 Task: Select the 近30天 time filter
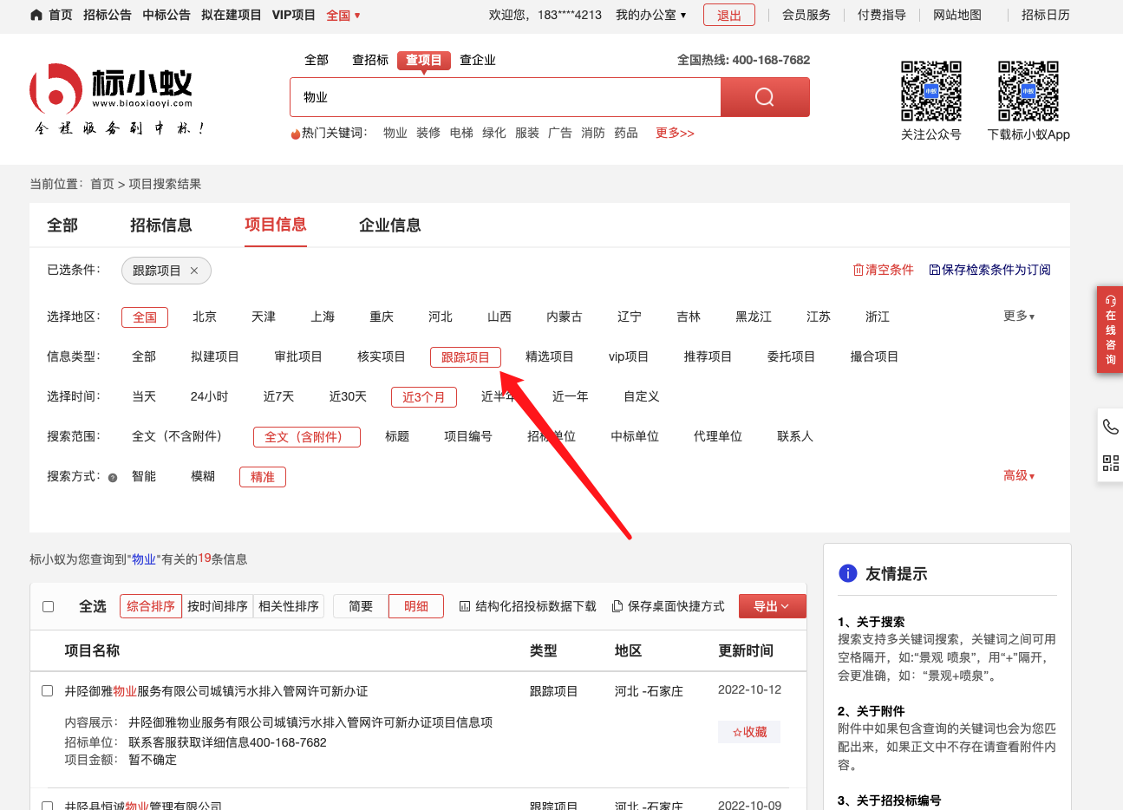click(x=348, y=396)
